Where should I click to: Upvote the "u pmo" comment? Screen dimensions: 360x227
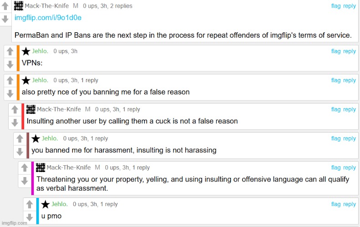(30, 205)
